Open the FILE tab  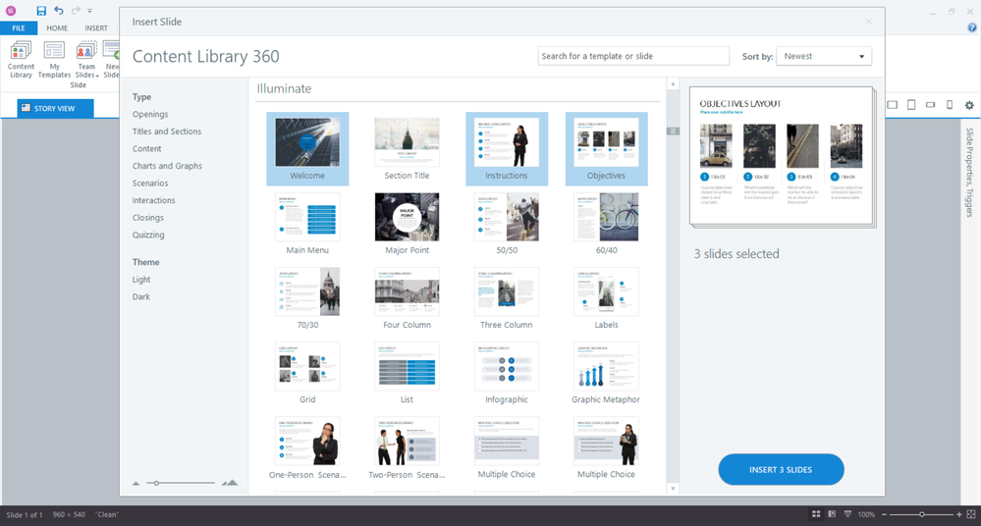[x=19, y=28]
